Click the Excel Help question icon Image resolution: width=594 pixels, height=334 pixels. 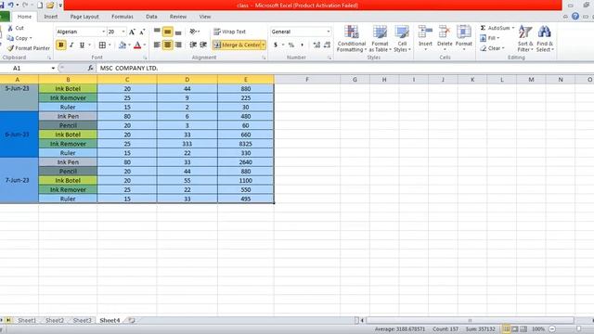[x=575, y=17]
